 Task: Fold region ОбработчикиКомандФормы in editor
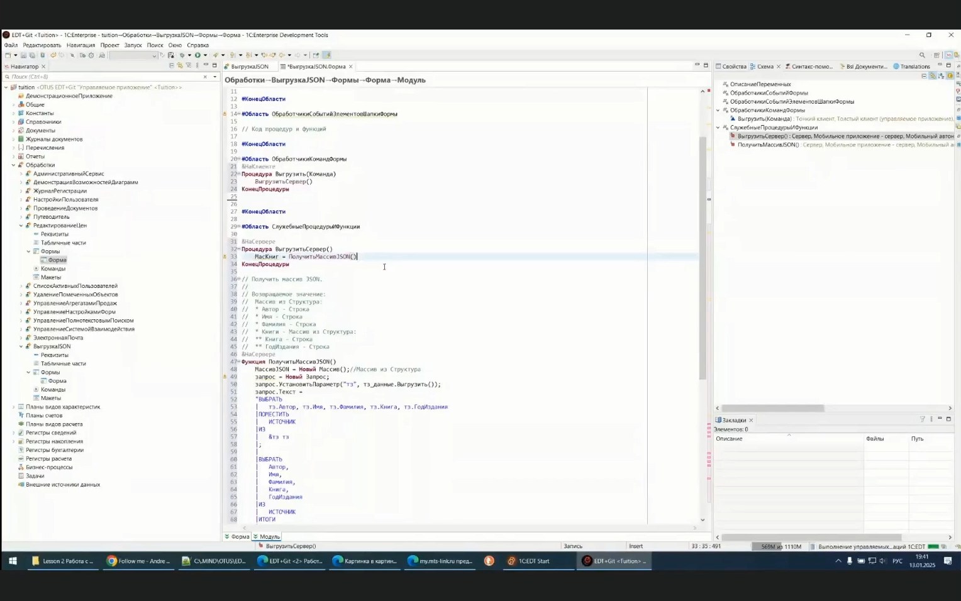239,159
